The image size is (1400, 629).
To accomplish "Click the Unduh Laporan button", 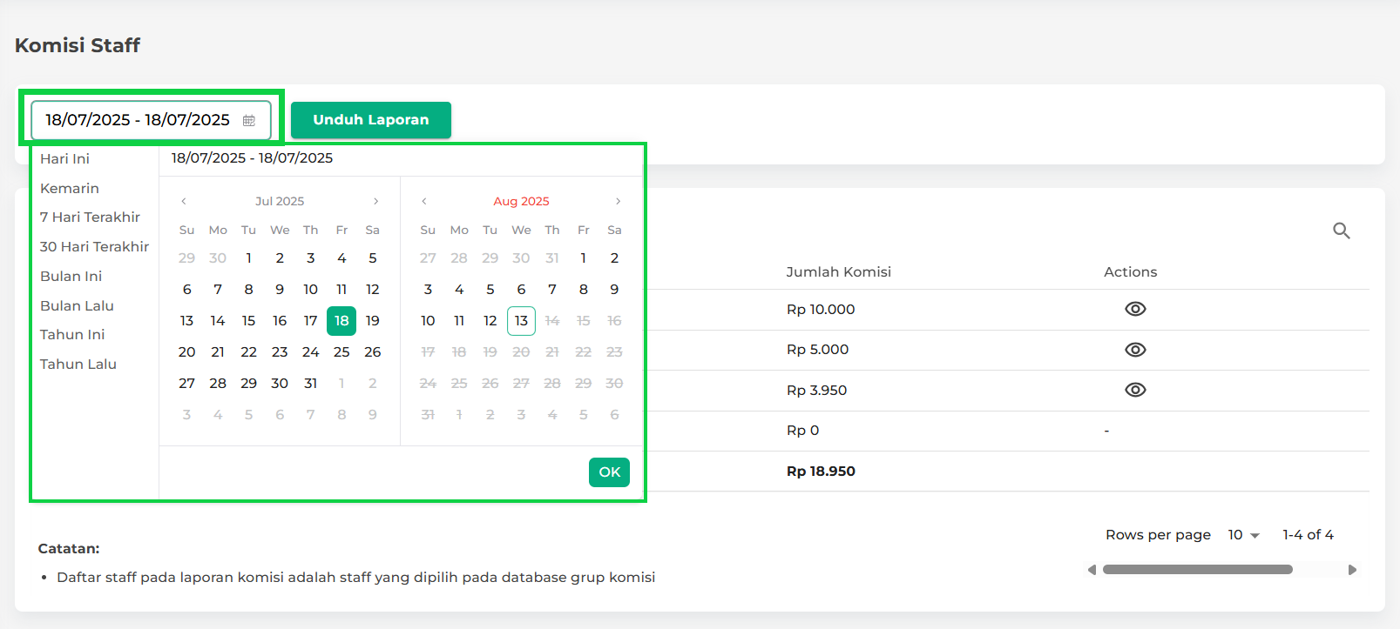I will coord(371,120).
